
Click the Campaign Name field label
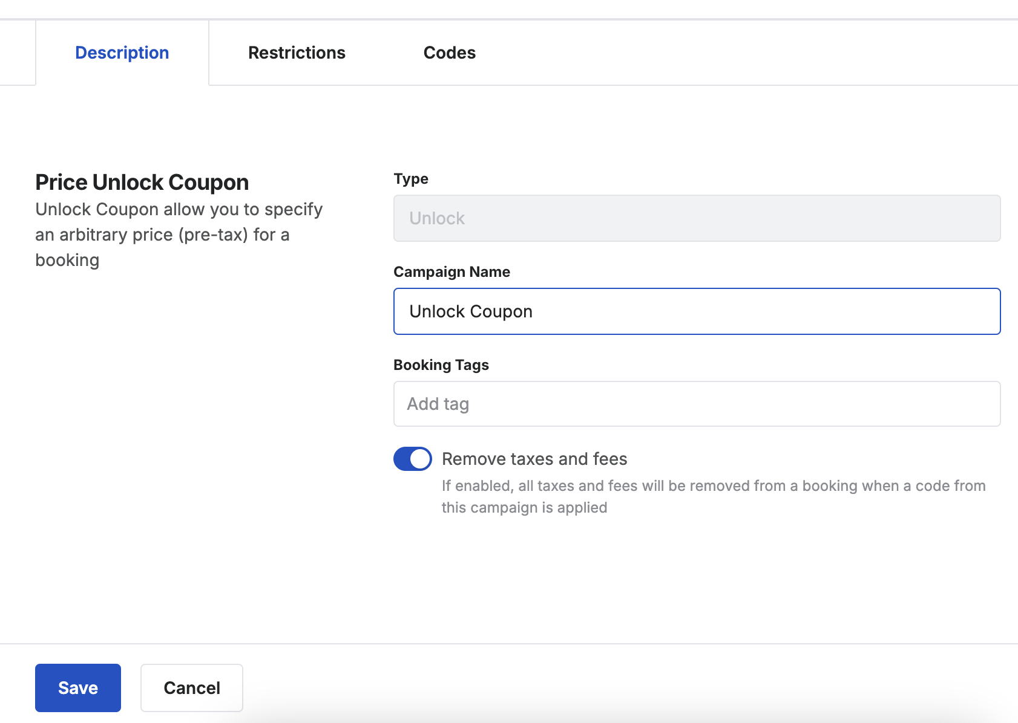click(452, 272)
